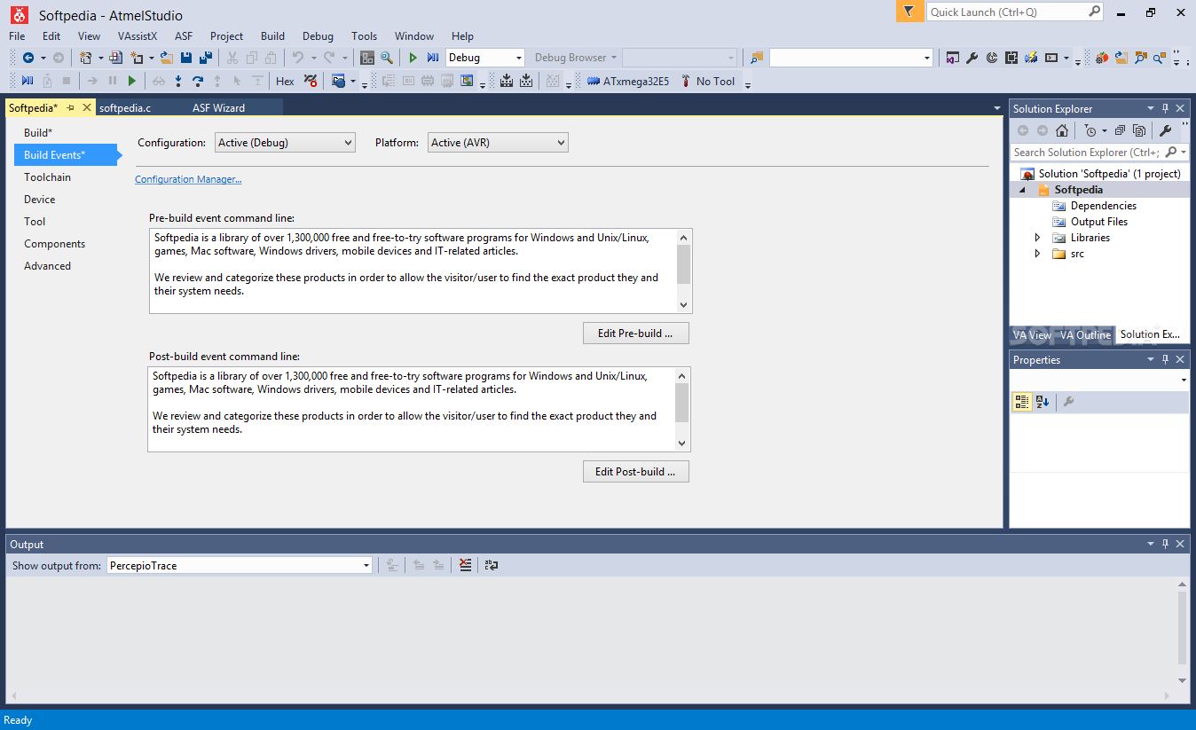Switch to VA View panel tab

coord(1032,334)
